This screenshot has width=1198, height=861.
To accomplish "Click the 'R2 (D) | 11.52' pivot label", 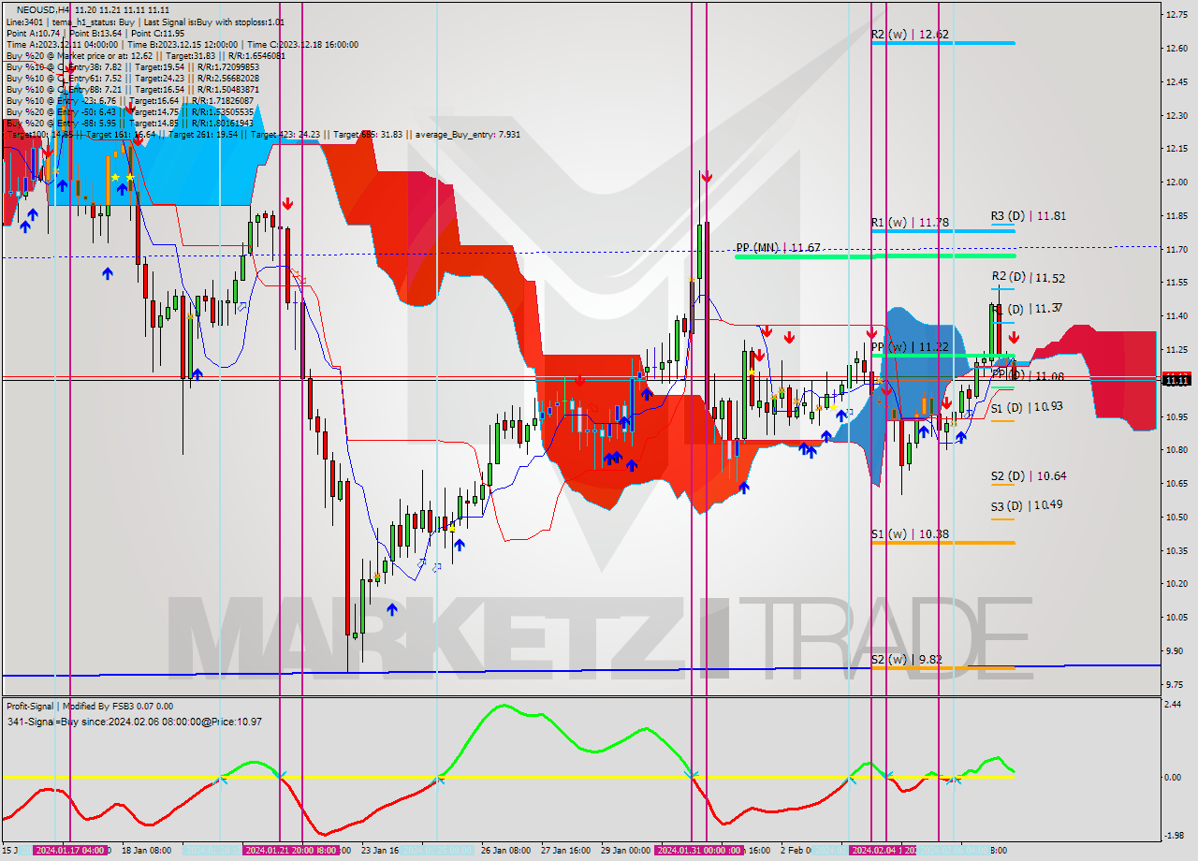I will (1029, 278).
